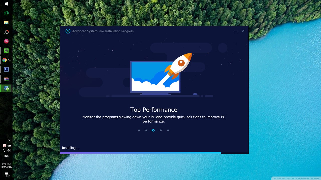The width and height of the screenshot is (321, 180).
Task: Switch to Google Chrome in taskbar
Action: pyautogui.click(x=5, y=60)
